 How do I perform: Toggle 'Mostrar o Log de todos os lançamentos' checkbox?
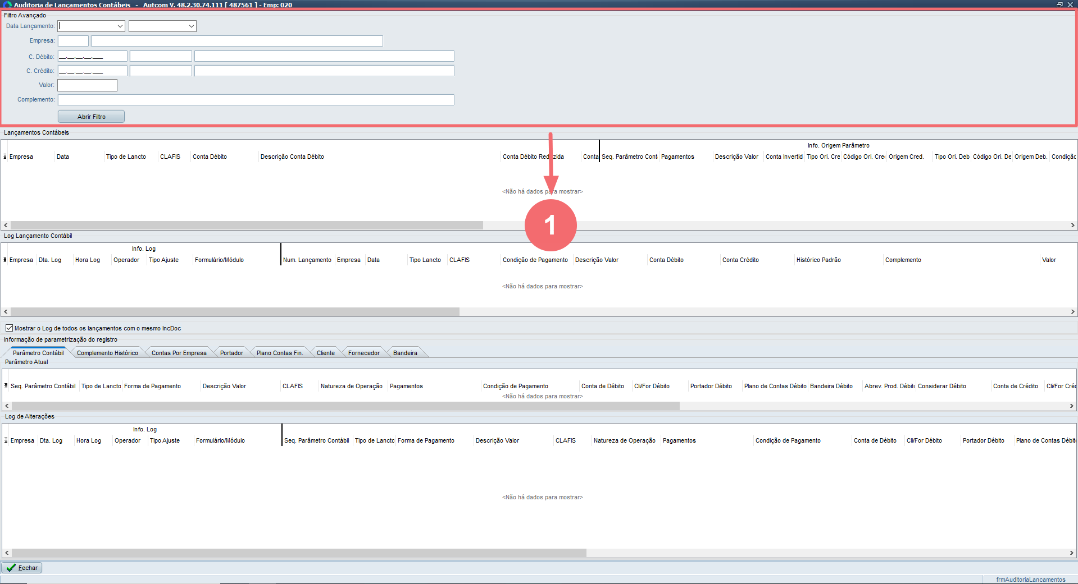(x=9, y=328)
